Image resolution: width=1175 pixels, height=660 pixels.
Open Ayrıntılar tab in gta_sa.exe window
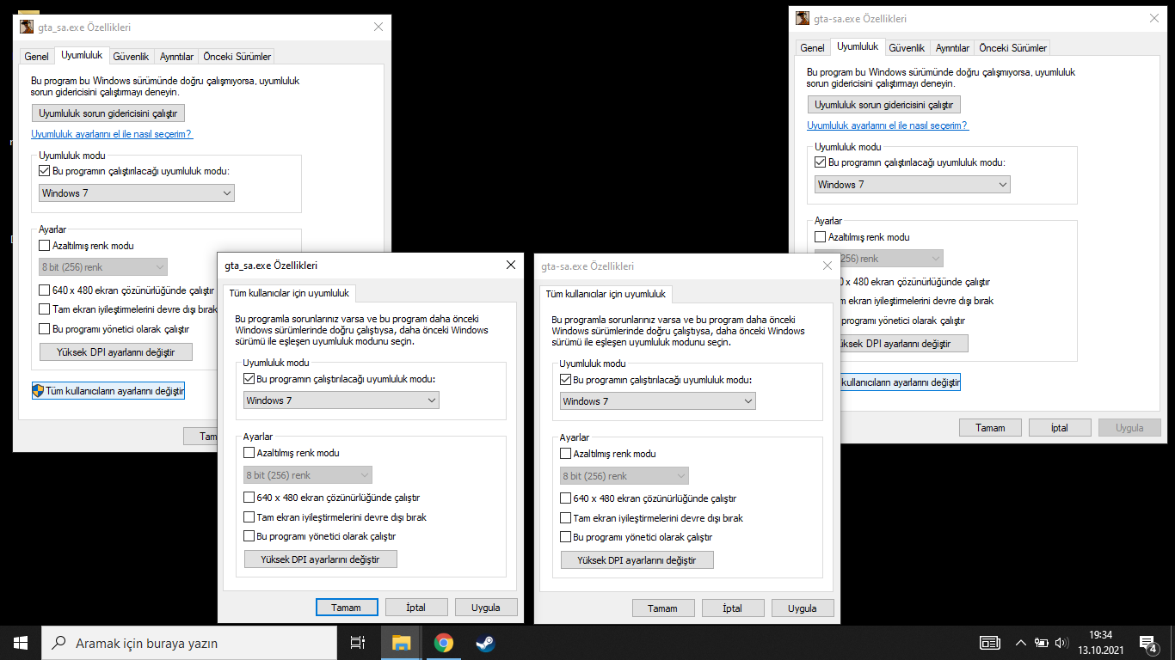(176, 57)
